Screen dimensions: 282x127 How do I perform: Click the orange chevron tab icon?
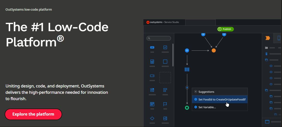click(268, 38)
